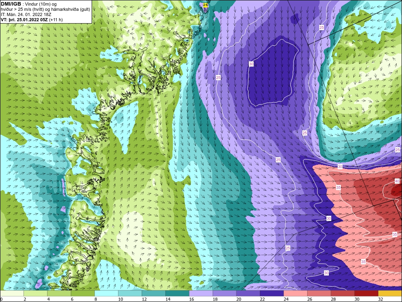Screen dimensions: 402x302
Task: Pick the 8–10 m/s light cyan legend swatch
Action: click(x=107, y=293)
